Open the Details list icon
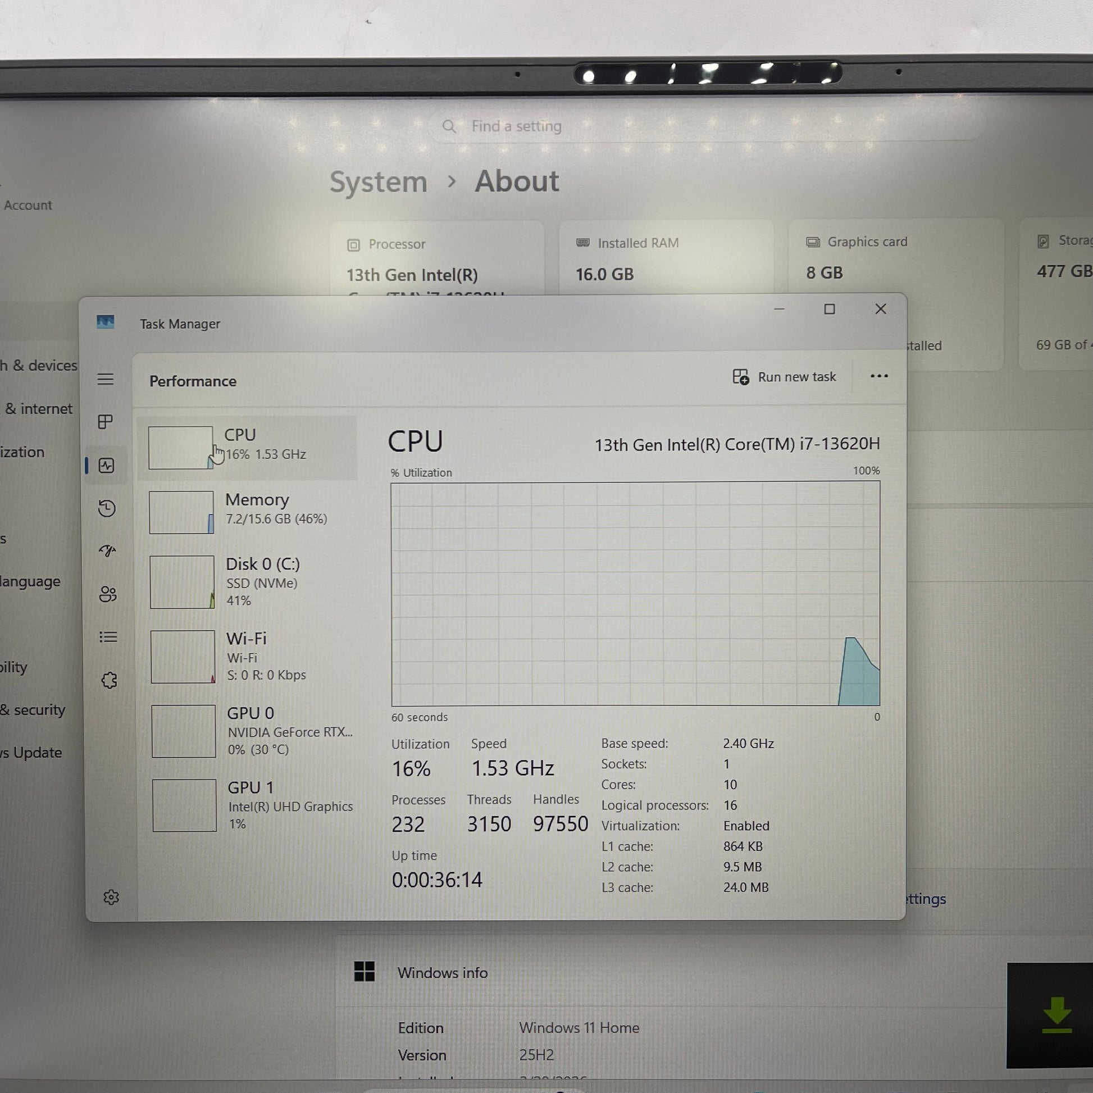 click(108, 637)
